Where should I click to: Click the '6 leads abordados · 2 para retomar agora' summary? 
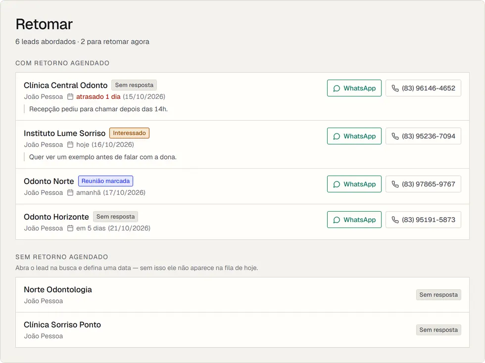82,42
